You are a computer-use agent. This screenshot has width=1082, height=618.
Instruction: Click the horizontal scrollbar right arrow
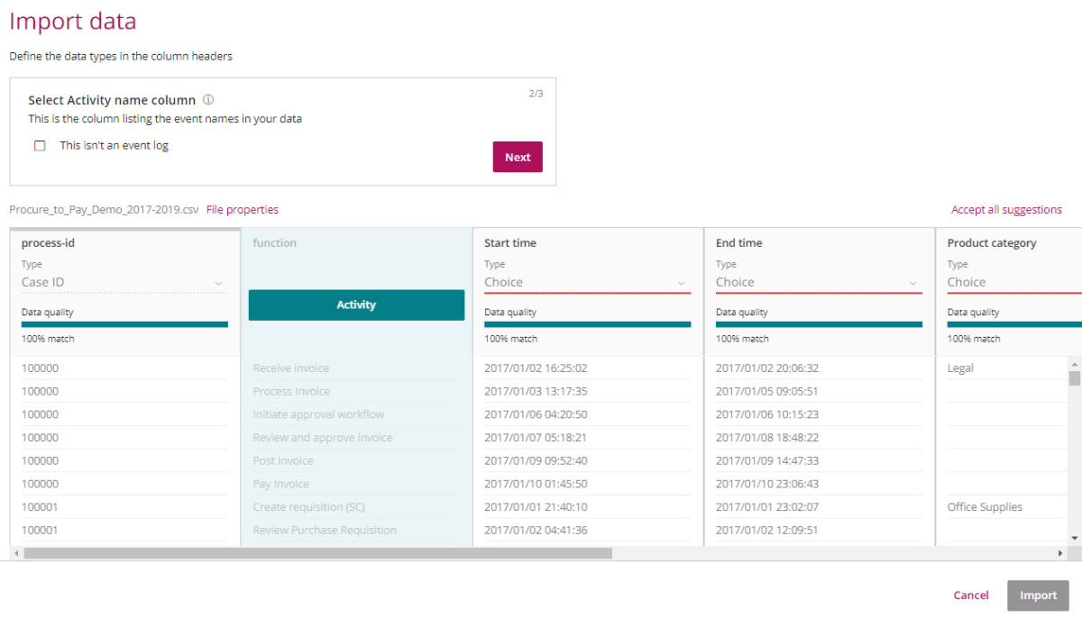pyautogui.click(x=1060, y=553)
